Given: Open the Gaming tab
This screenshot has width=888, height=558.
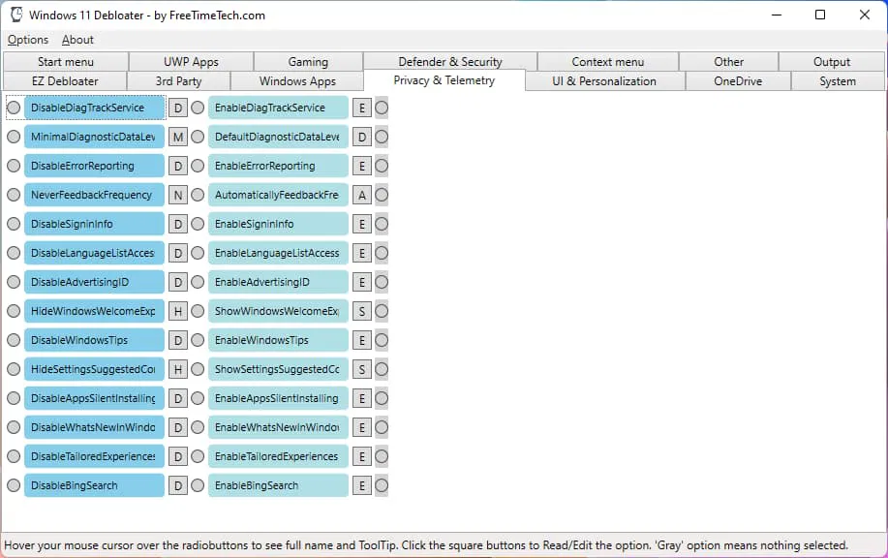Looking at the screenshot, I should tap(308, 62).
